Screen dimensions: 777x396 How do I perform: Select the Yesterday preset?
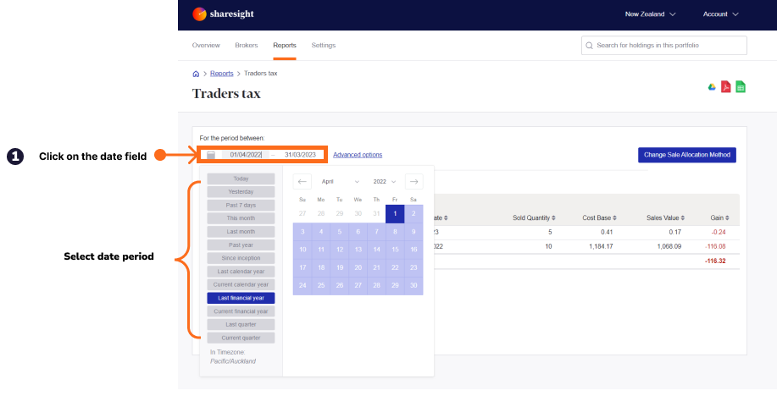tap(241, 192)
